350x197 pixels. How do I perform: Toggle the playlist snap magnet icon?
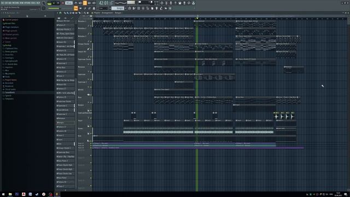pos(60,13)
